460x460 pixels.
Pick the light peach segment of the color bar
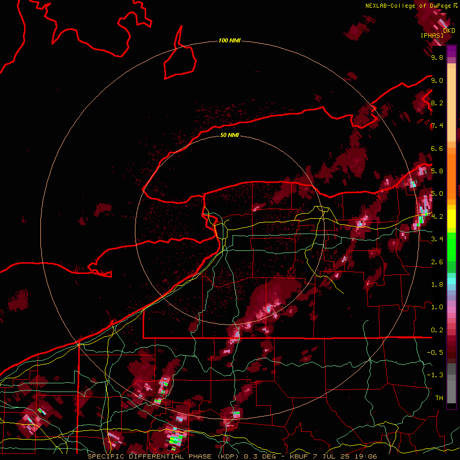click(x=451, y=106)
